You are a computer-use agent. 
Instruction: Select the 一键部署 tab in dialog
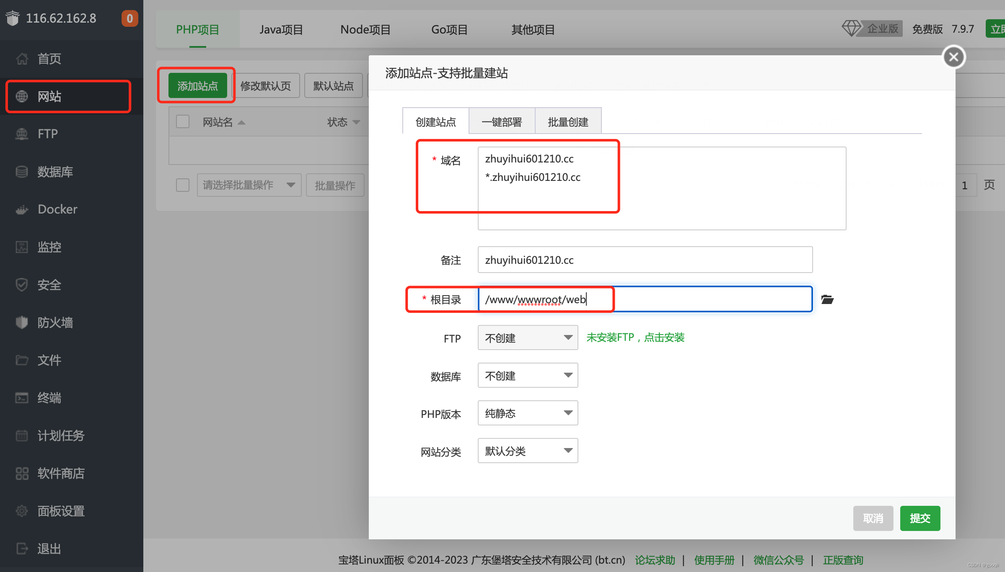pyautogui.click(x=502, y=122)
